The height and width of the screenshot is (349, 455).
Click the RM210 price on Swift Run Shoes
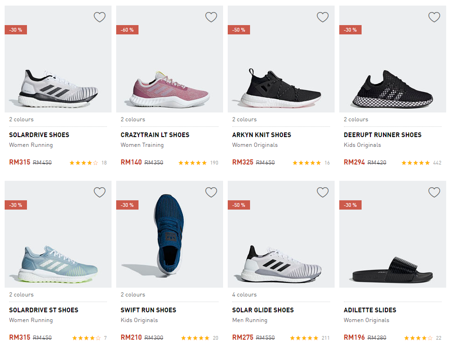click(131, 338)
